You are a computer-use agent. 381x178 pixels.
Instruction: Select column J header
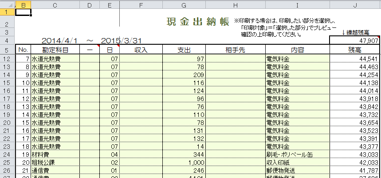(x=355, y=4)
